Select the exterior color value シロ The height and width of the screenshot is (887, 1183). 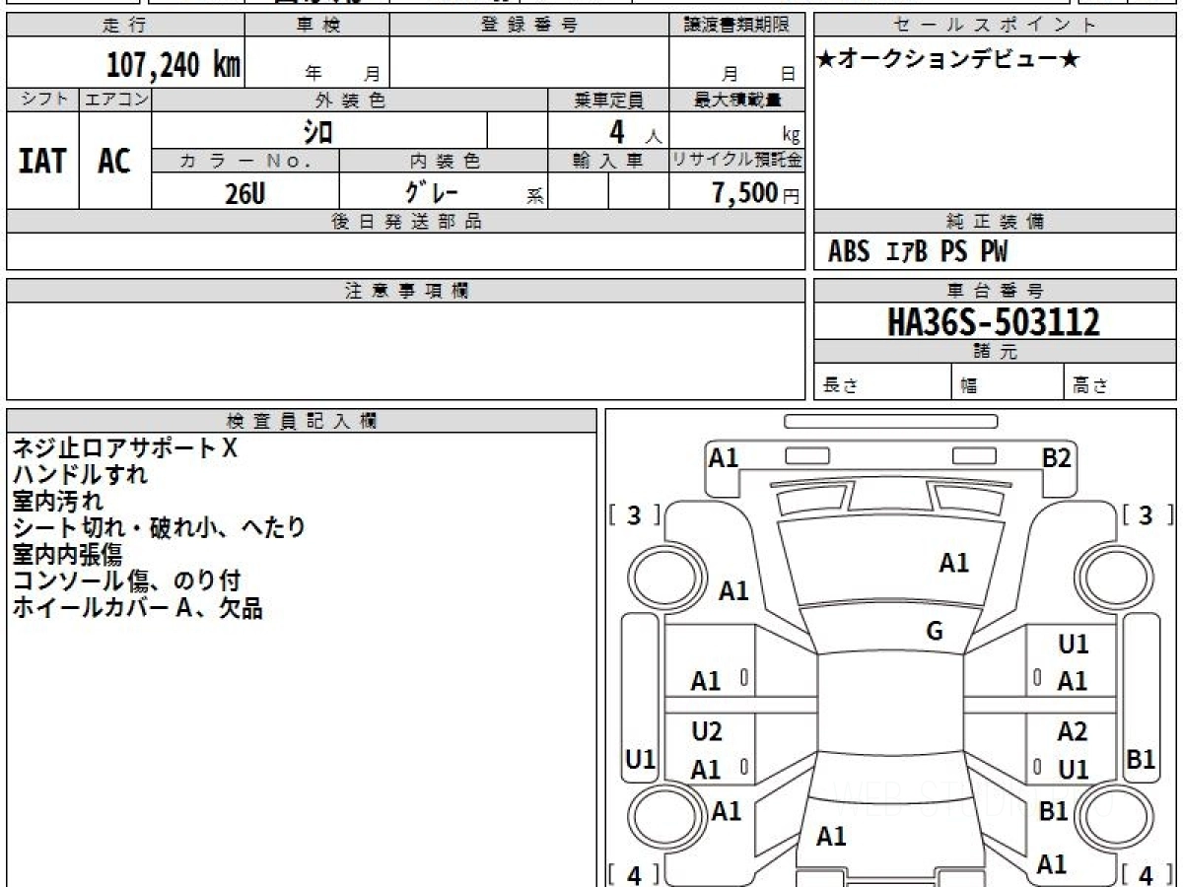click(x=317, y=130)
